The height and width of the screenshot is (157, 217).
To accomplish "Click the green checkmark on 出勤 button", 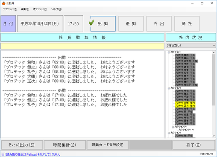I will pyautogui.click(x=91, y=23).
